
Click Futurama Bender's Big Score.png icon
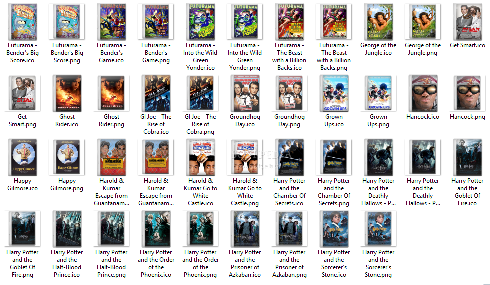[67, 22]
